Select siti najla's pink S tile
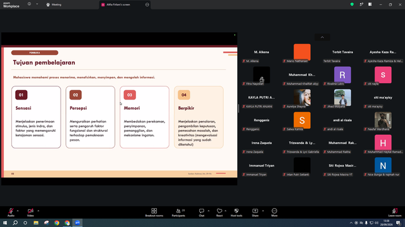Viewport: 405px width, 227px height. coord(383,75)
